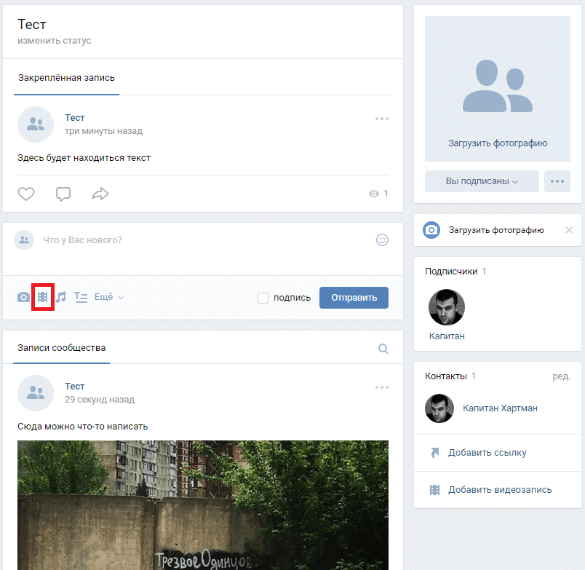The image size is (585, 570).
Task: Open subscriber Капитан's avatar
Action: [447, 306]
